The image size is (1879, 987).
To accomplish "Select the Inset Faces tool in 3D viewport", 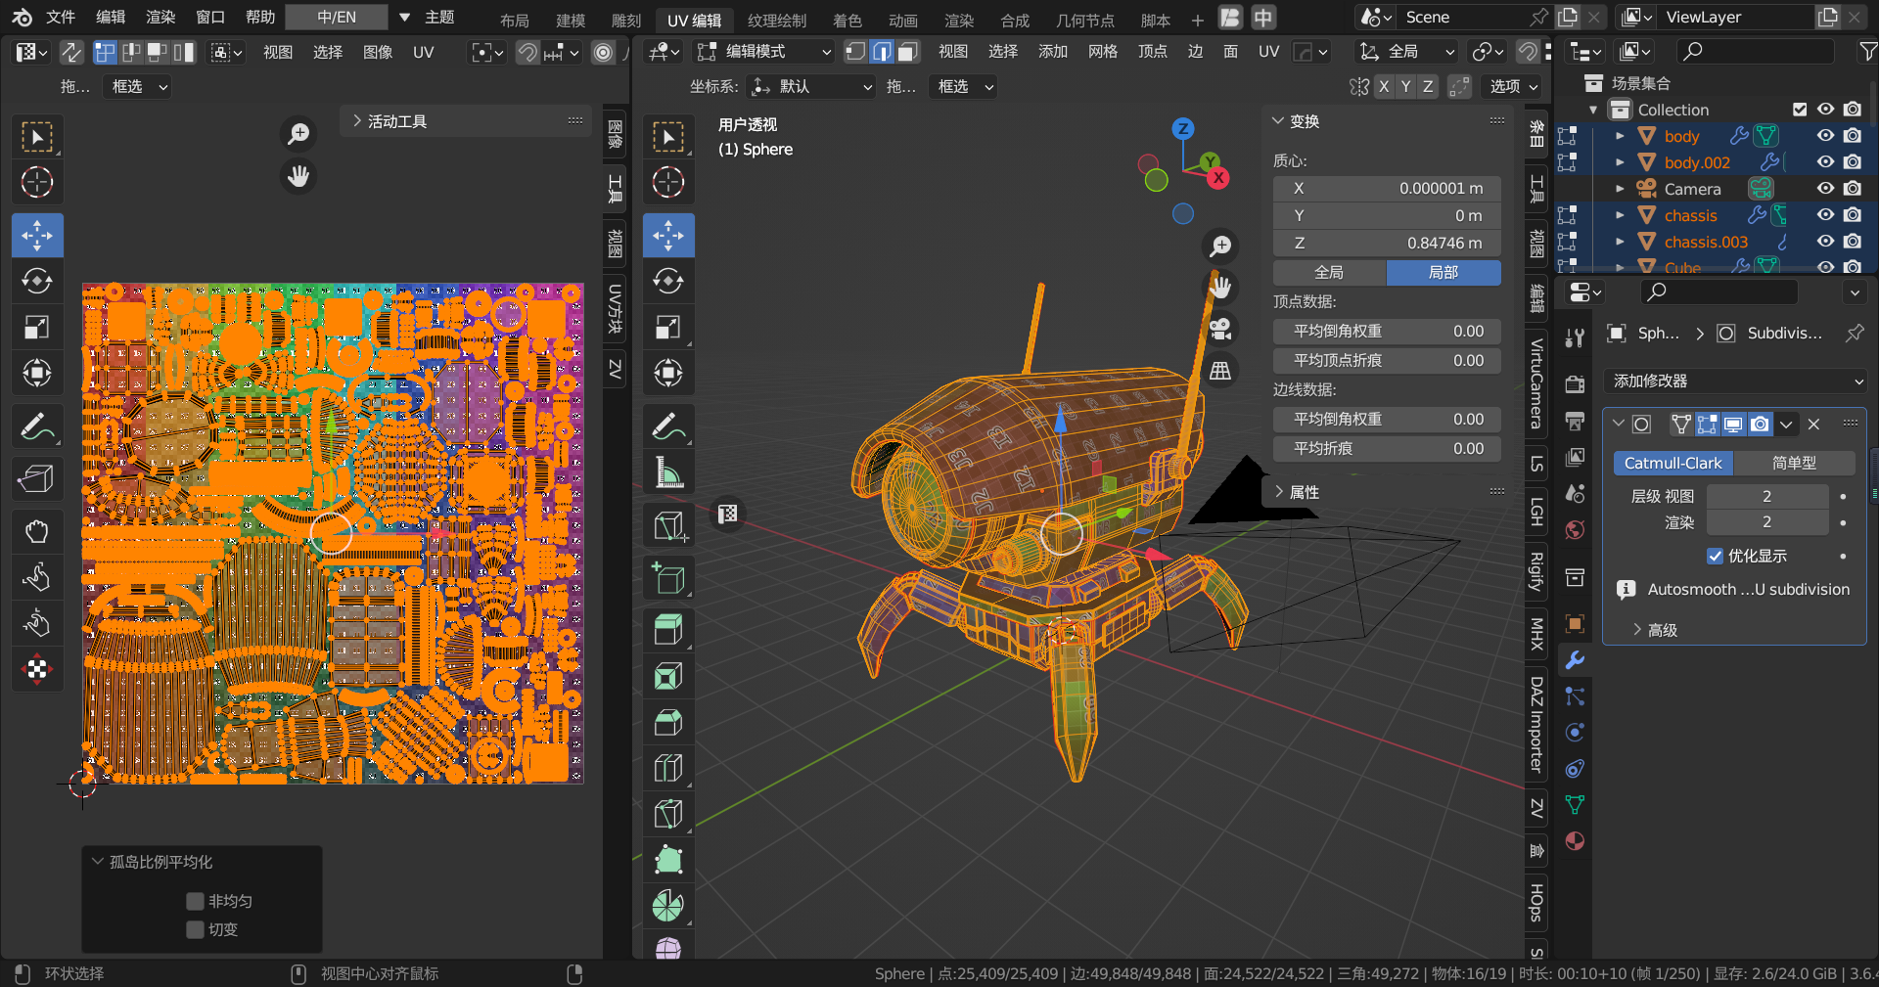I will (x=668, y=676).
